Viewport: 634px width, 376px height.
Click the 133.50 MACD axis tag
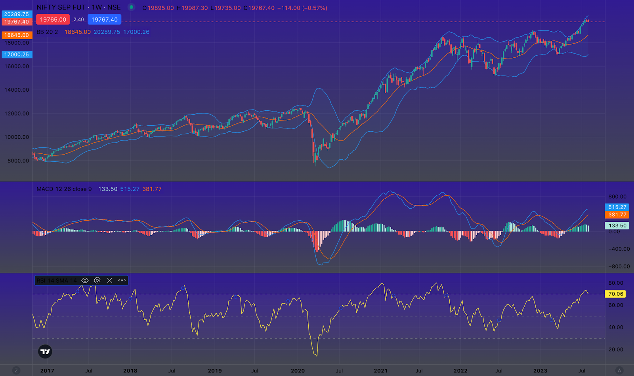[617, 226]
